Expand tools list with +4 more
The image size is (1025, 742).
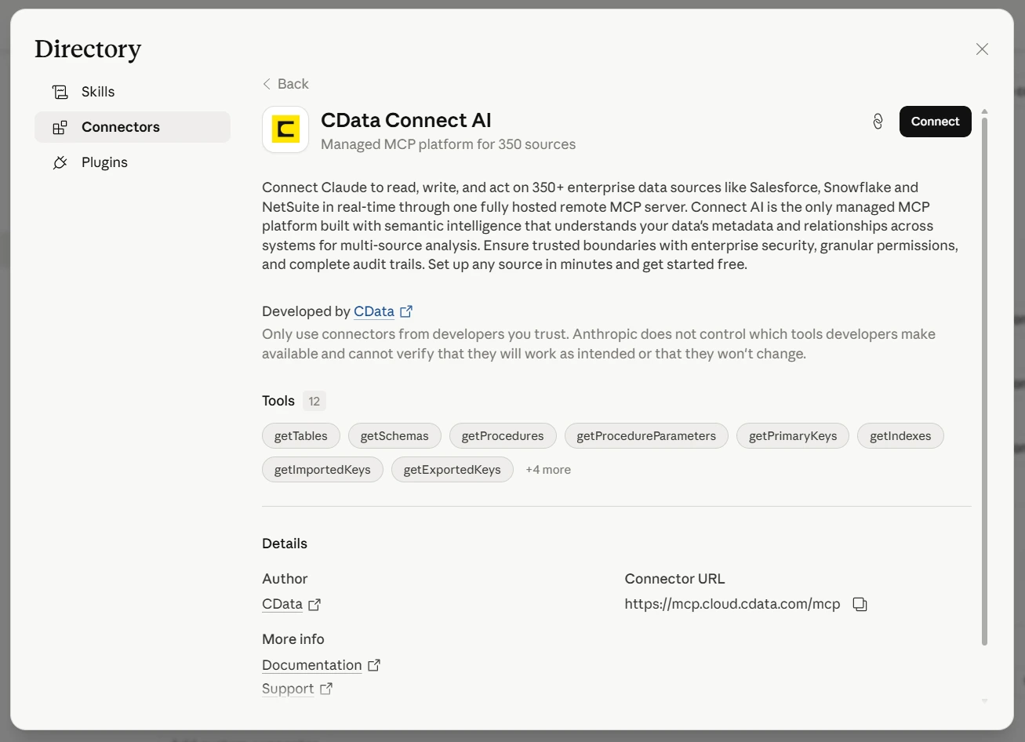click(548, 470)
